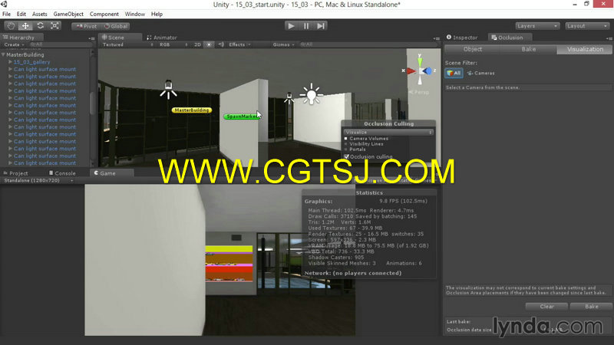Toggle Pivot handle position

point(86,26)
